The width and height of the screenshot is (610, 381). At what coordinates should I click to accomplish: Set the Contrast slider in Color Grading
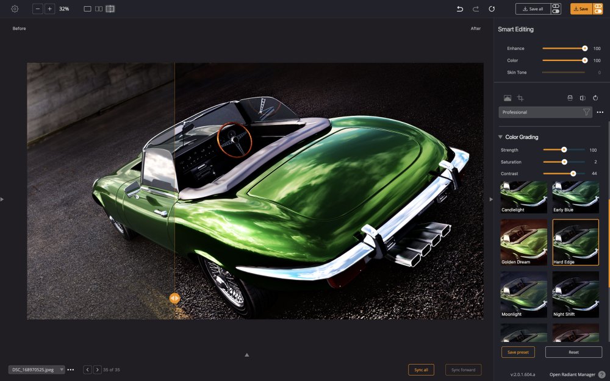tap(564, 174)
